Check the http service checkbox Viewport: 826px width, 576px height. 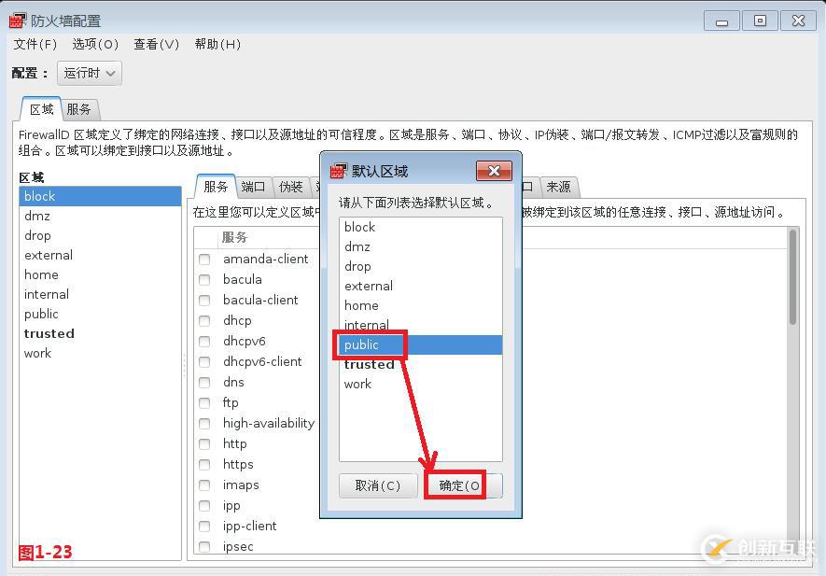click(x=204, y=443)
